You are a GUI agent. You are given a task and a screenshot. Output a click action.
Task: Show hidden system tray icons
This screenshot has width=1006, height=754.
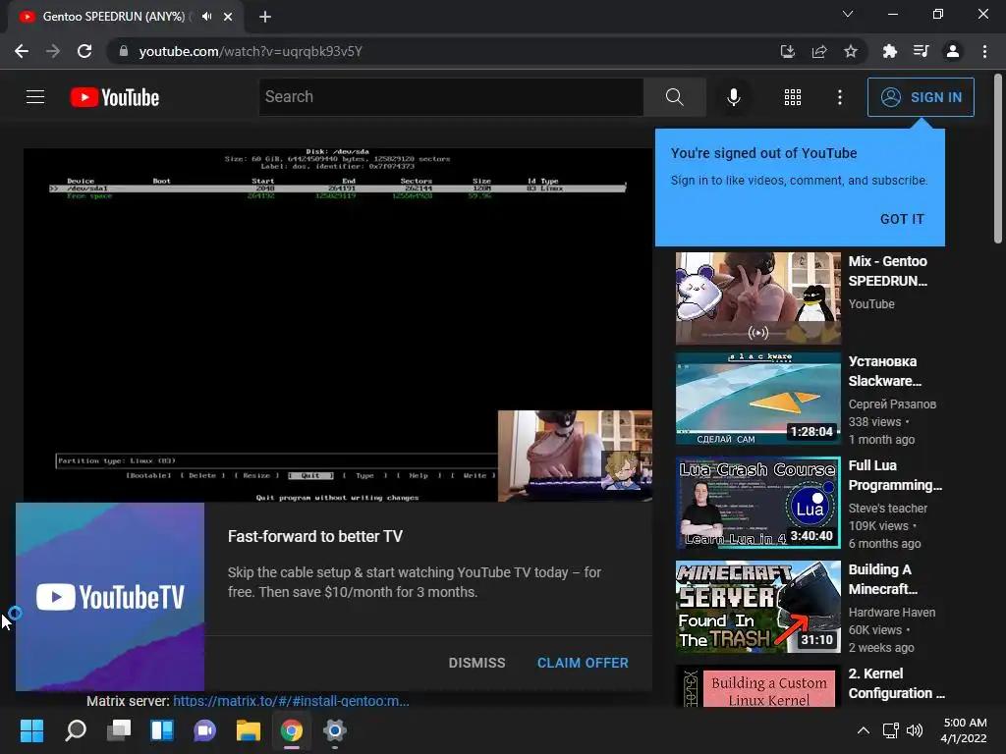point(864,730)
